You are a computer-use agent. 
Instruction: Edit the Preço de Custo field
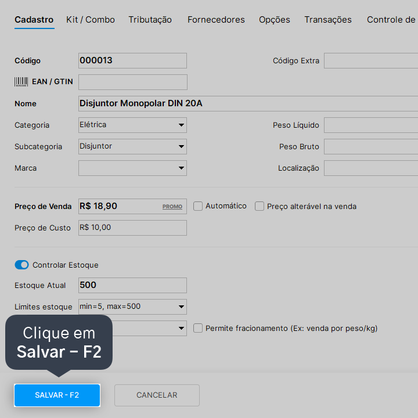click(x=132, y=228)
